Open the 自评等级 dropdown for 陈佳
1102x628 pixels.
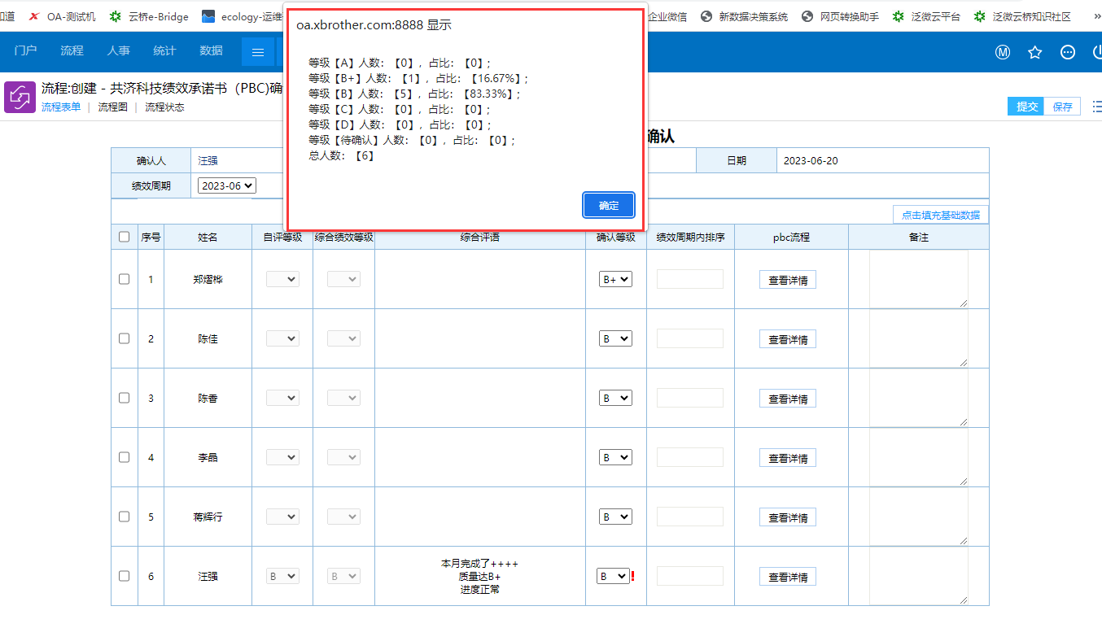point(282,338)
